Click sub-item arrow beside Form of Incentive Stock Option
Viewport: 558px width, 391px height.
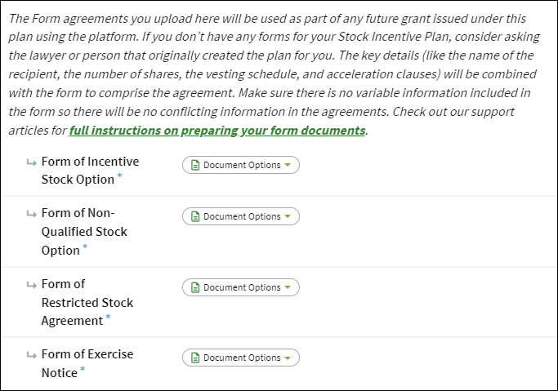coord(32,162)
